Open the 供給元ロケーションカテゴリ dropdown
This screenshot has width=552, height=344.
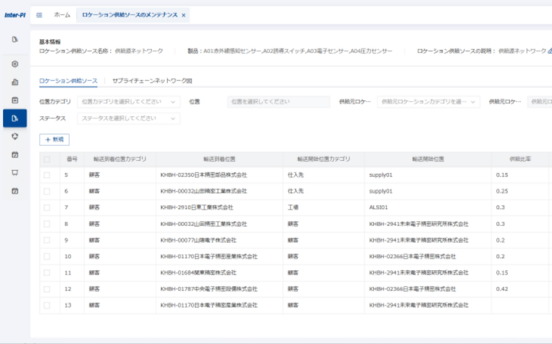[x=428, y=102]
